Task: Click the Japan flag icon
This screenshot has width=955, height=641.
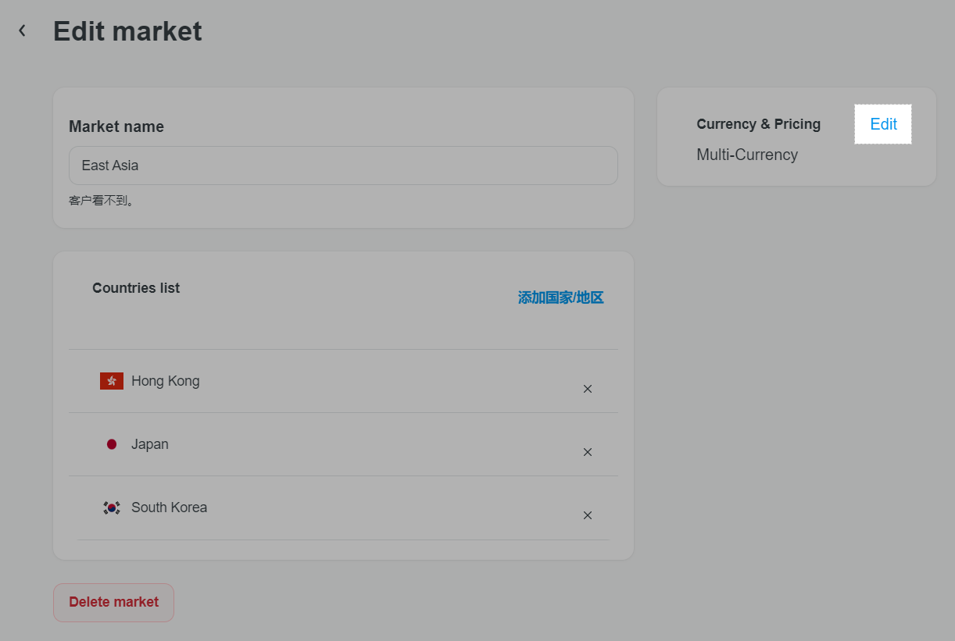Action: coord(112,444)
